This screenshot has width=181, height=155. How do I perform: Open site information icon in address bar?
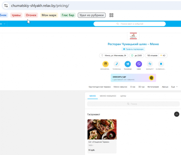[6, 5]
